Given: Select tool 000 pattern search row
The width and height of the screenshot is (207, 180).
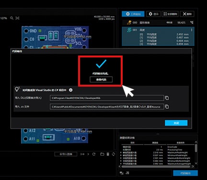Looking at the screenshot, I should coord(158,22).
